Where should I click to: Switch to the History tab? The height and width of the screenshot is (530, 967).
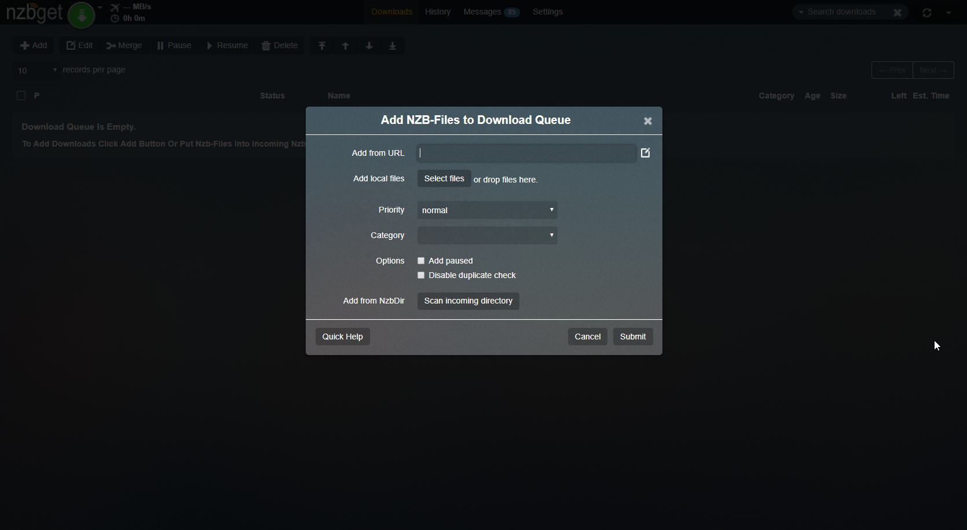[x=437, y=12]
